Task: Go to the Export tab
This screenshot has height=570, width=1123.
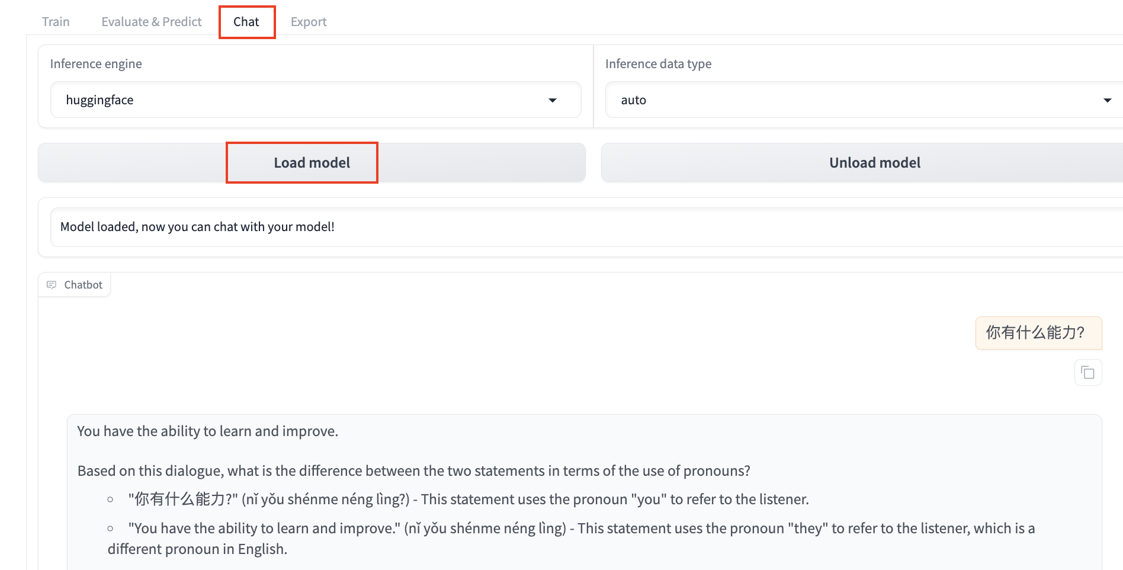Action: pos(309,22)
